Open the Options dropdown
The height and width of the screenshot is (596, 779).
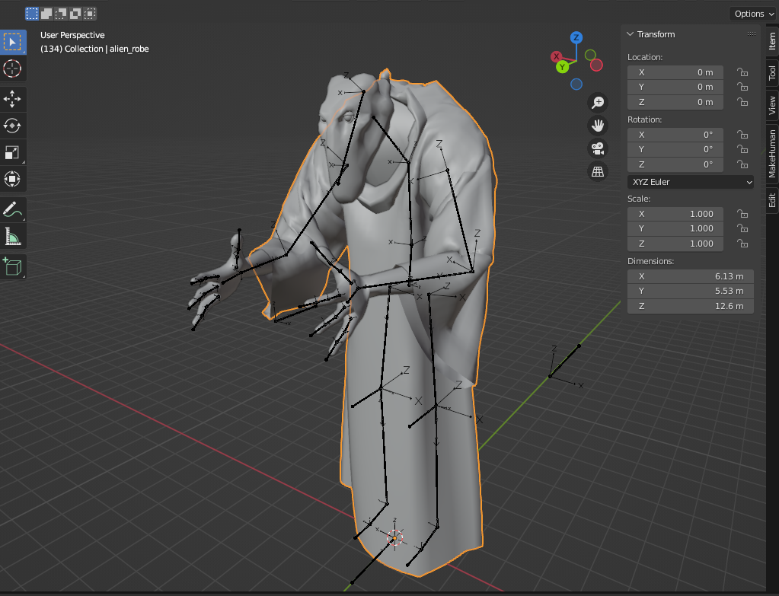point(752,13)
